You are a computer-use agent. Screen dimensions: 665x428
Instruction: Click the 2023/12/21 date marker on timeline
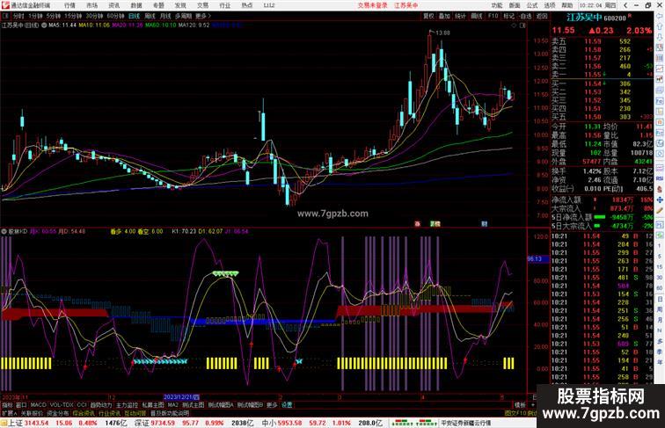point(181,397)
